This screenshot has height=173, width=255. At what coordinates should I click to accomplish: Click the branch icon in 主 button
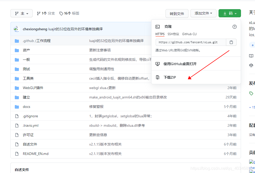17,13
